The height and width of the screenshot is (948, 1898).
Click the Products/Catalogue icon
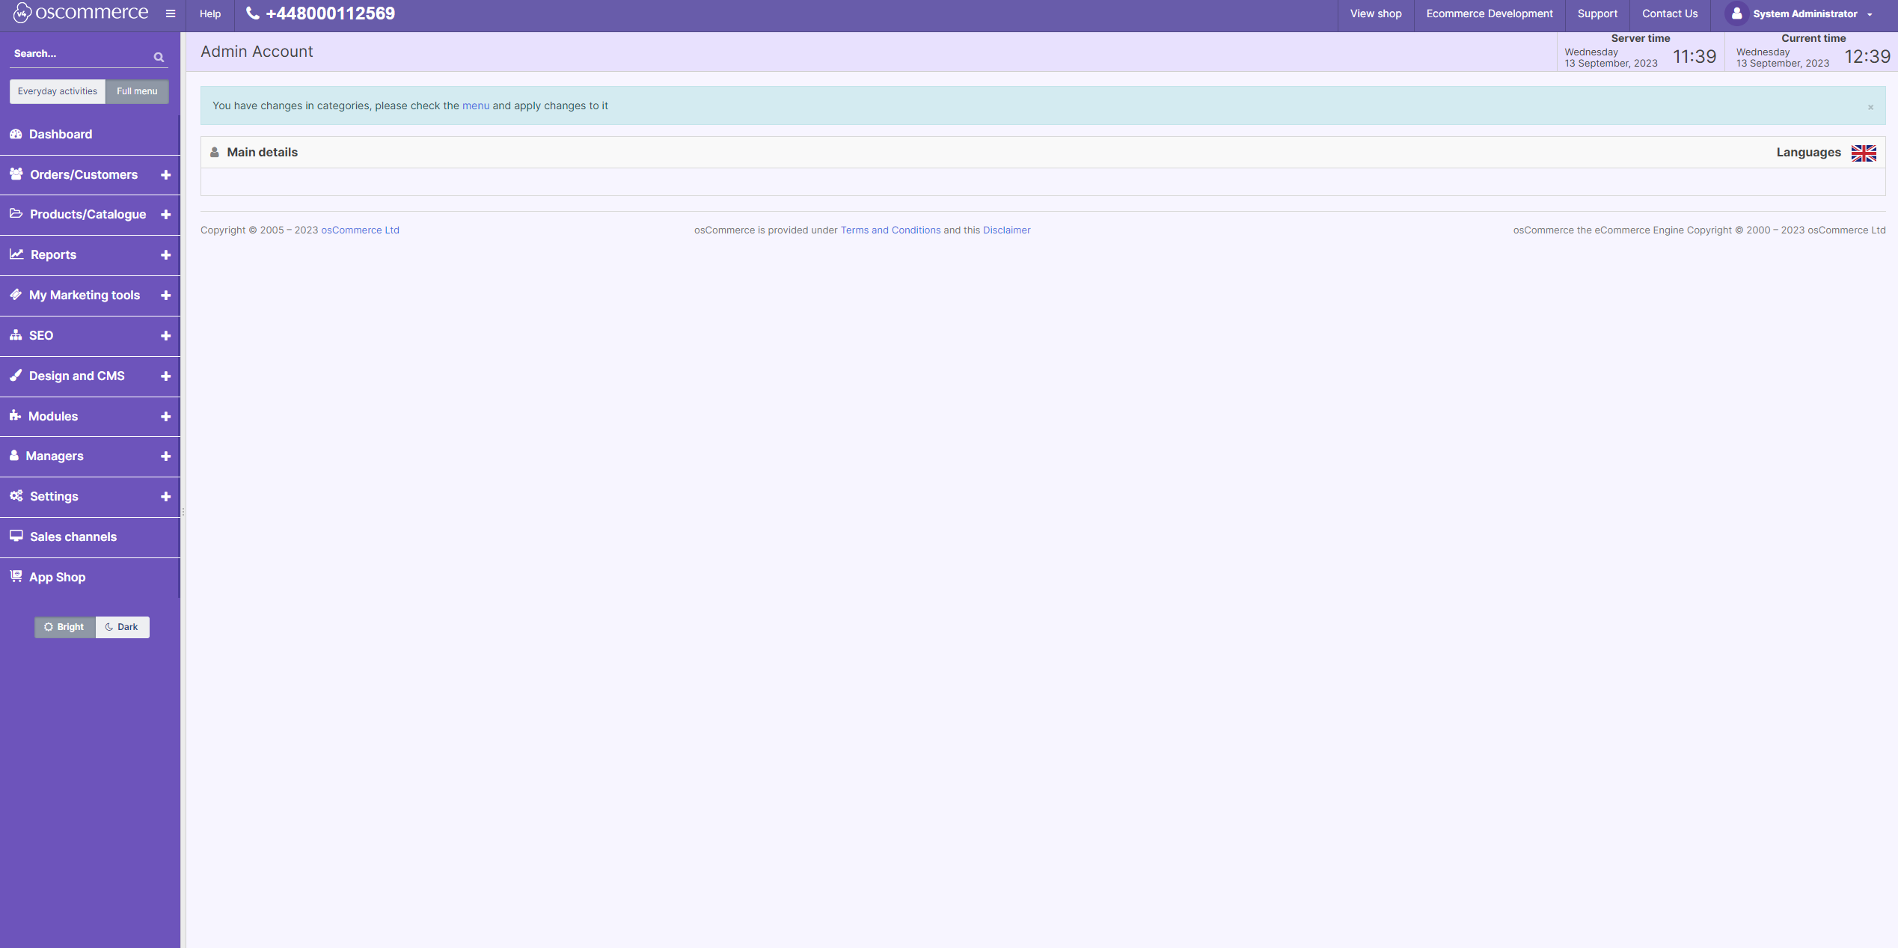[x=17, y=214]
